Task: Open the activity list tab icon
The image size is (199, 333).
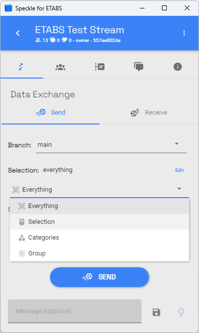Action: [x=99, y=67]
